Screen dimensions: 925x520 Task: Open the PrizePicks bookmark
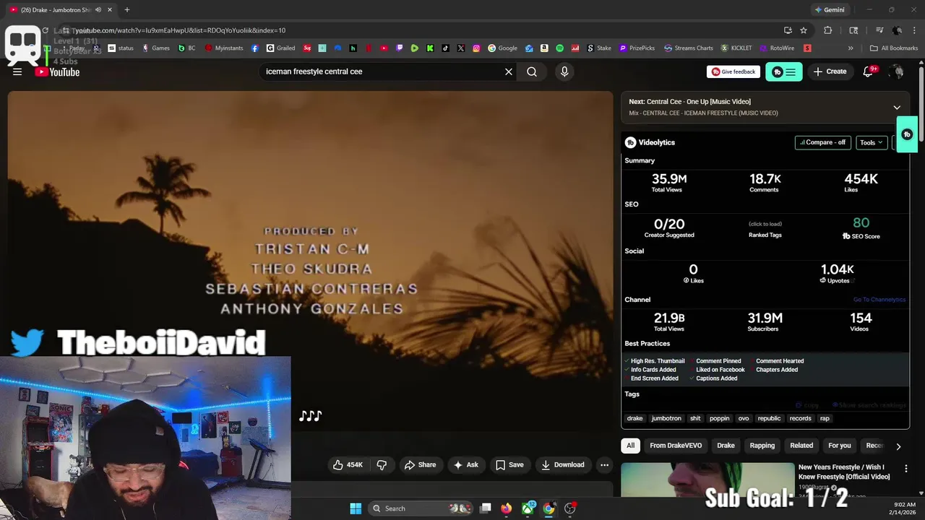click(x=637, y=48)
